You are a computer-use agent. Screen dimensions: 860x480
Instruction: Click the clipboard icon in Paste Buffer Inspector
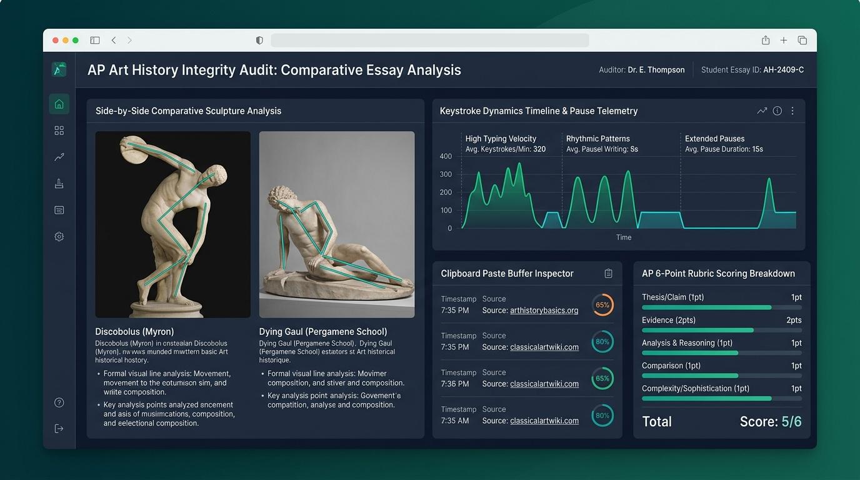(608, 274)
